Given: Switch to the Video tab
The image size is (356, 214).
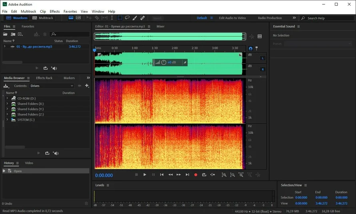Looking at the screenshot, I should tap(29, 163).
